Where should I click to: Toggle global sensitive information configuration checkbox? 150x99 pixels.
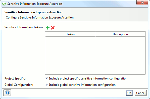click(46, 85)
